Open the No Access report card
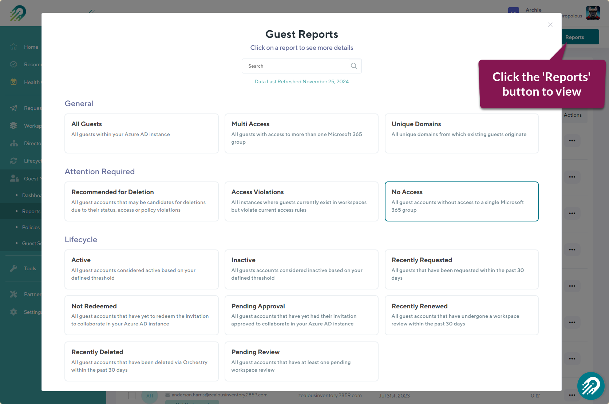Image resolution: width=609 pixels, height=404 pixels. tap(461, 201)
